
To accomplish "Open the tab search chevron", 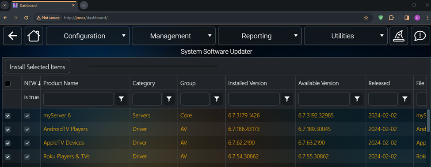I will point(4,5).
